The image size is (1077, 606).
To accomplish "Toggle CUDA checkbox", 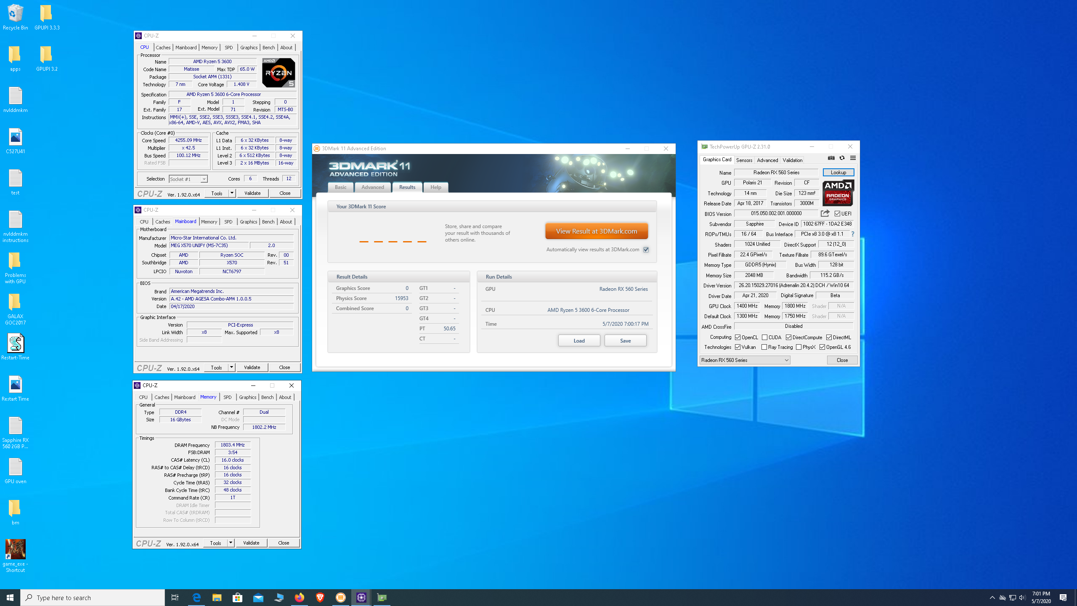I will pyautogui.click(x=764, y=338).
